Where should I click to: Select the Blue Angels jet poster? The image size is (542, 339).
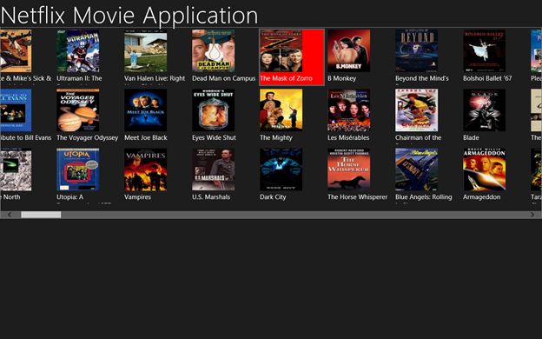point(417,169)
